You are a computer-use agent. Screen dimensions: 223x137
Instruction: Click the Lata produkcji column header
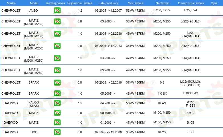pyautogui.click(x=108, y=3)
